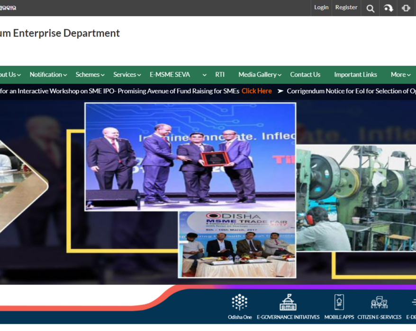Click the Register link
Screen dimensions: 416x331
346,8
